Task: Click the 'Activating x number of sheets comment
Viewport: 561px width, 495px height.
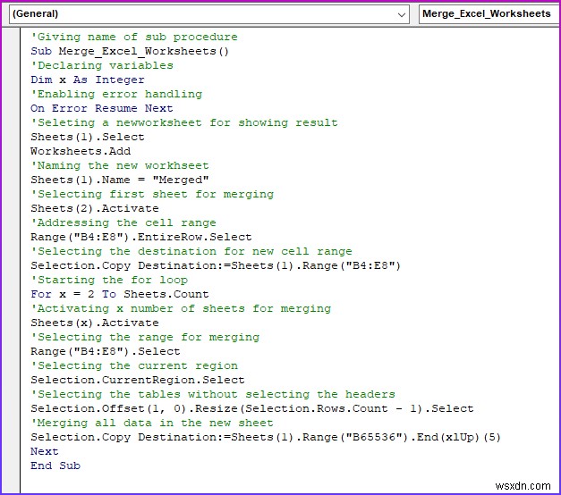Action: (x=181, y=308)
